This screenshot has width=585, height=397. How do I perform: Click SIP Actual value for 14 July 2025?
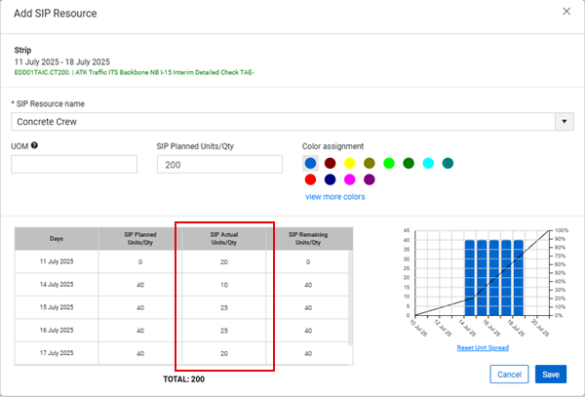point(224,285)
